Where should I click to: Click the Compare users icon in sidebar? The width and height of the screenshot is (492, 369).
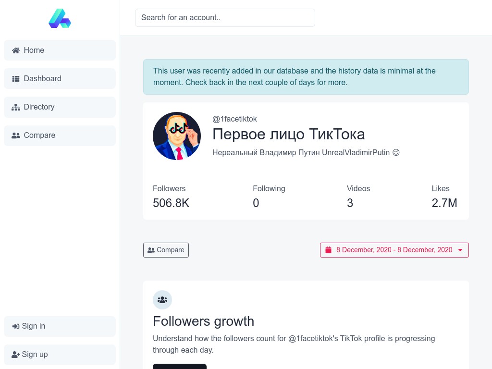(16, 135)
